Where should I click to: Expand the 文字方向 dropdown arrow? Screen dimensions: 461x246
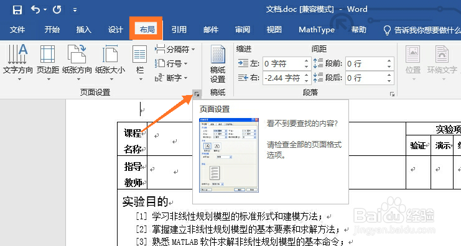[x=19, y=80]
